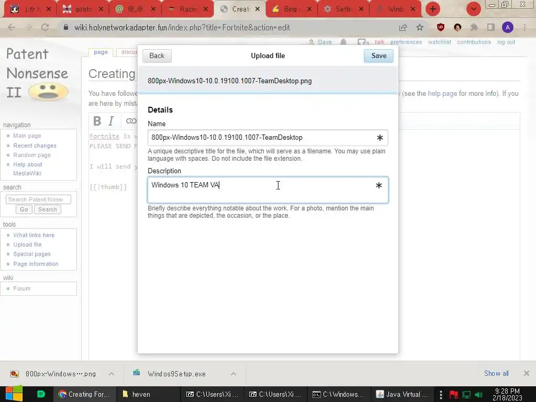
Task: Go back in browser history
Action: point(12,27)
